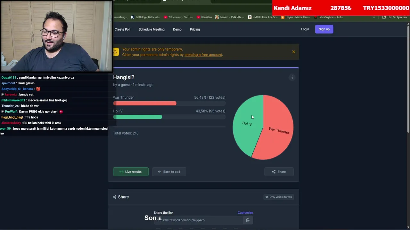Open Schedule Meeting in the navigation

coord(152,29)
